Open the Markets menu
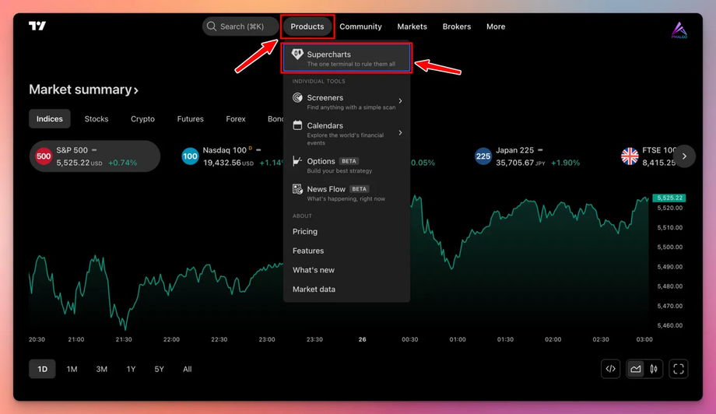The height and width of the screenshot is (414, 716). point(412,26)
